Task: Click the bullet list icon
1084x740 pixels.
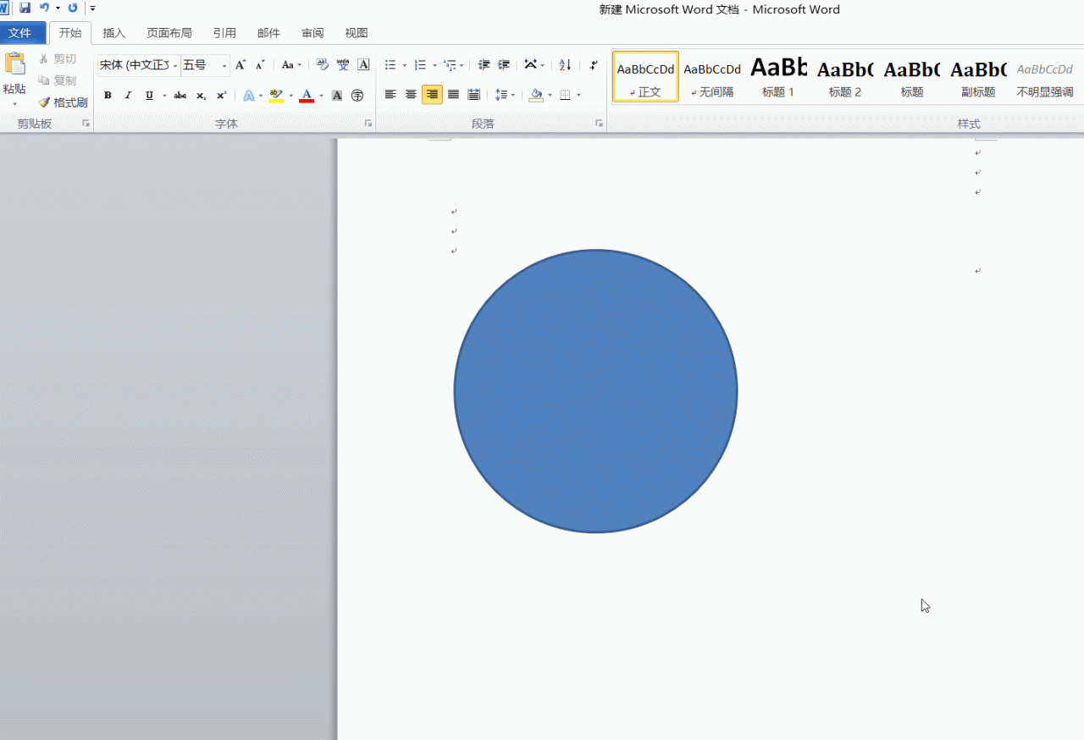Action: tap(390, 65)
